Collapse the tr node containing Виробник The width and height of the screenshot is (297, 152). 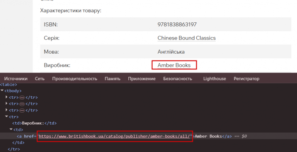(7, 117)
